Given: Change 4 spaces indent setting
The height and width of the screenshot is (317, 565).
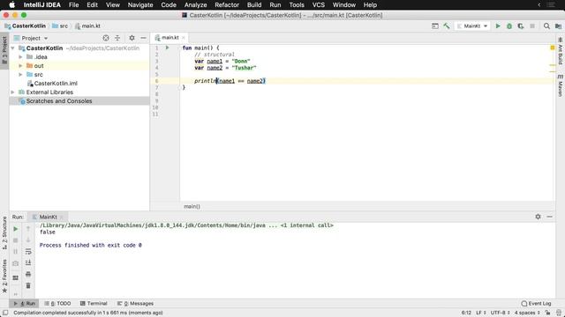Looking at the screenshot, I should coord(527,313).
